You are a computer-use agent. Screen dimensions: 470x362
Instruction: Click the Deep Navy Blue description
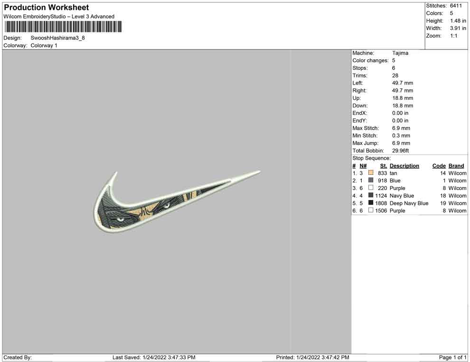click(x=409, y=203)
